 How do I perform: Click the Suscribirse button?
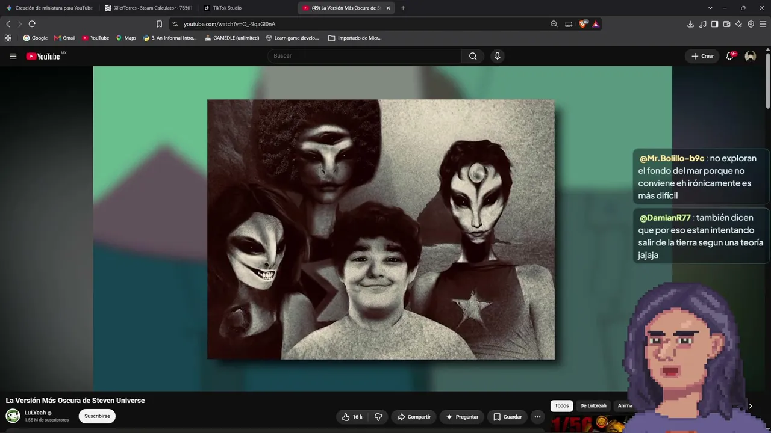(97, 416)
